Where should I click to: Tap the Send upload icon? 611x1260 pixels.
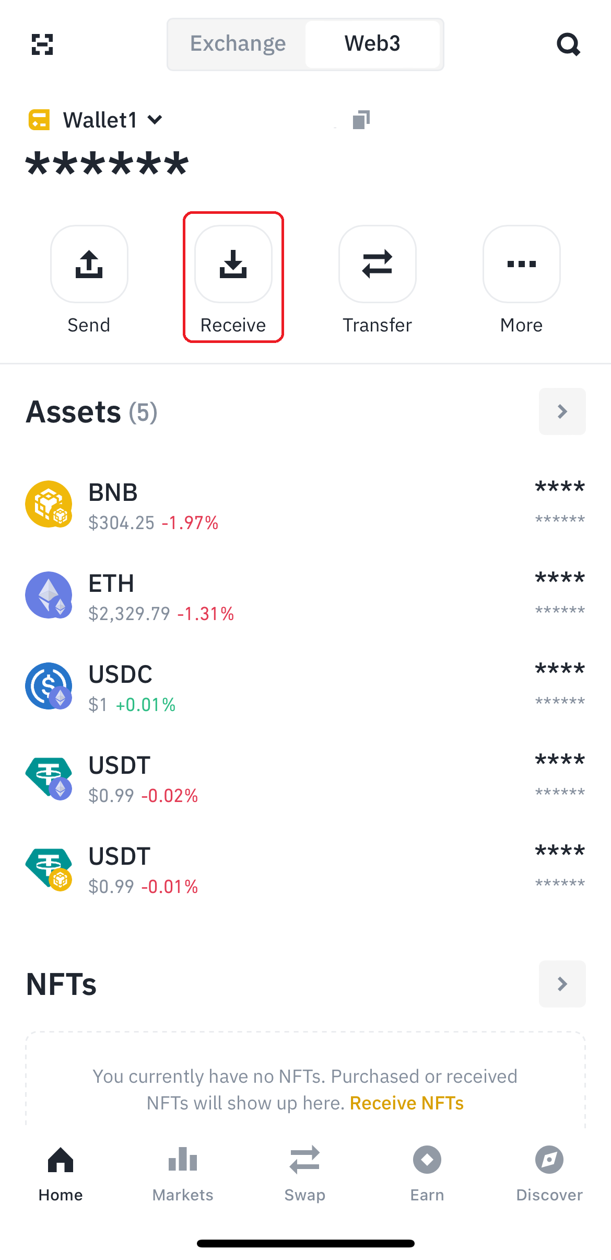pos(89,264)
